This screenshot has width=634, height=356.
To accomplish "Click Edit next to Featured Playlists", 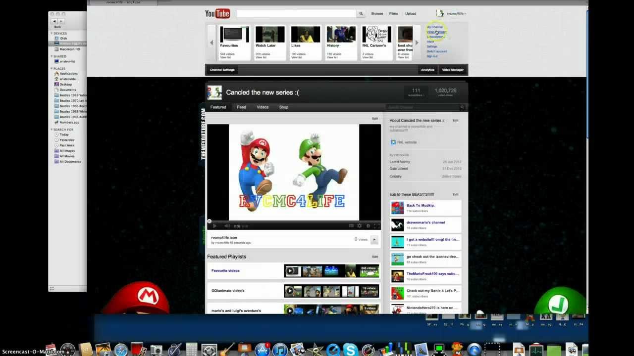I will coord(375,257).
